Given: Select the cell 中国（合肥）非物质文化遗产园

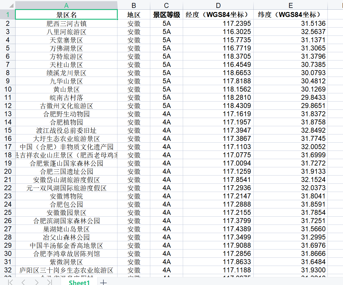Looking at the screenshot, I should tap(66, 147).
